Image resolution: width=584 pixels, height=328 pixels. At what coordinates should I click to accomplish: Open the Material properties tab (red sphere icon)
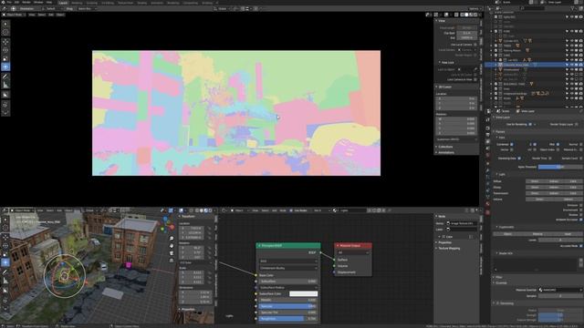click(488, 204)
